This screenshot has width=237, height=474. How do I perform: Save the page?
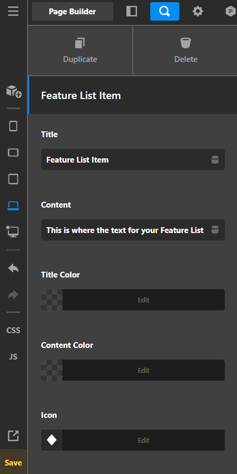click(13, 463)
